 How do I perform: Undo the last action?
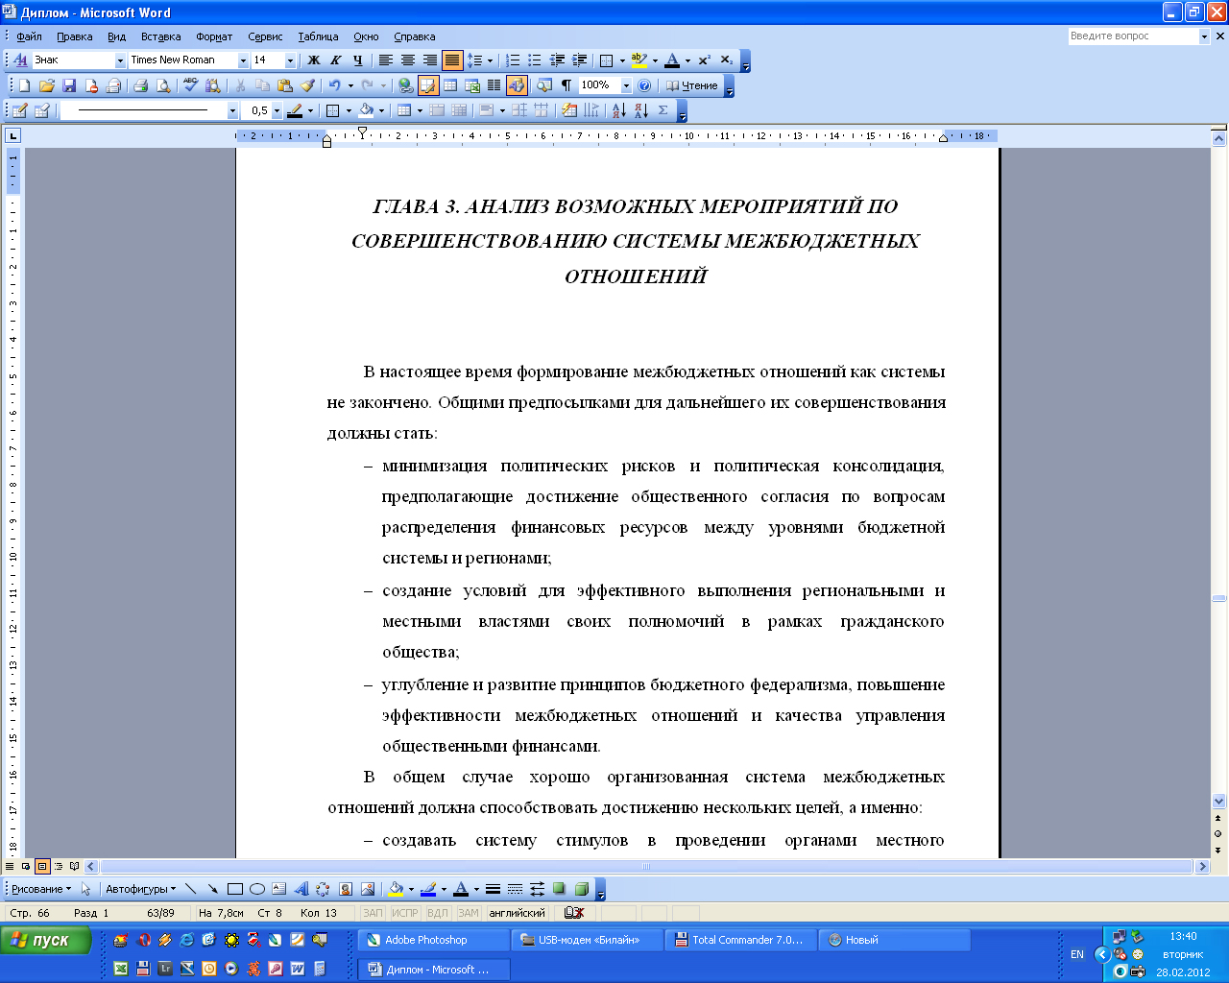(x=334, y=85)
